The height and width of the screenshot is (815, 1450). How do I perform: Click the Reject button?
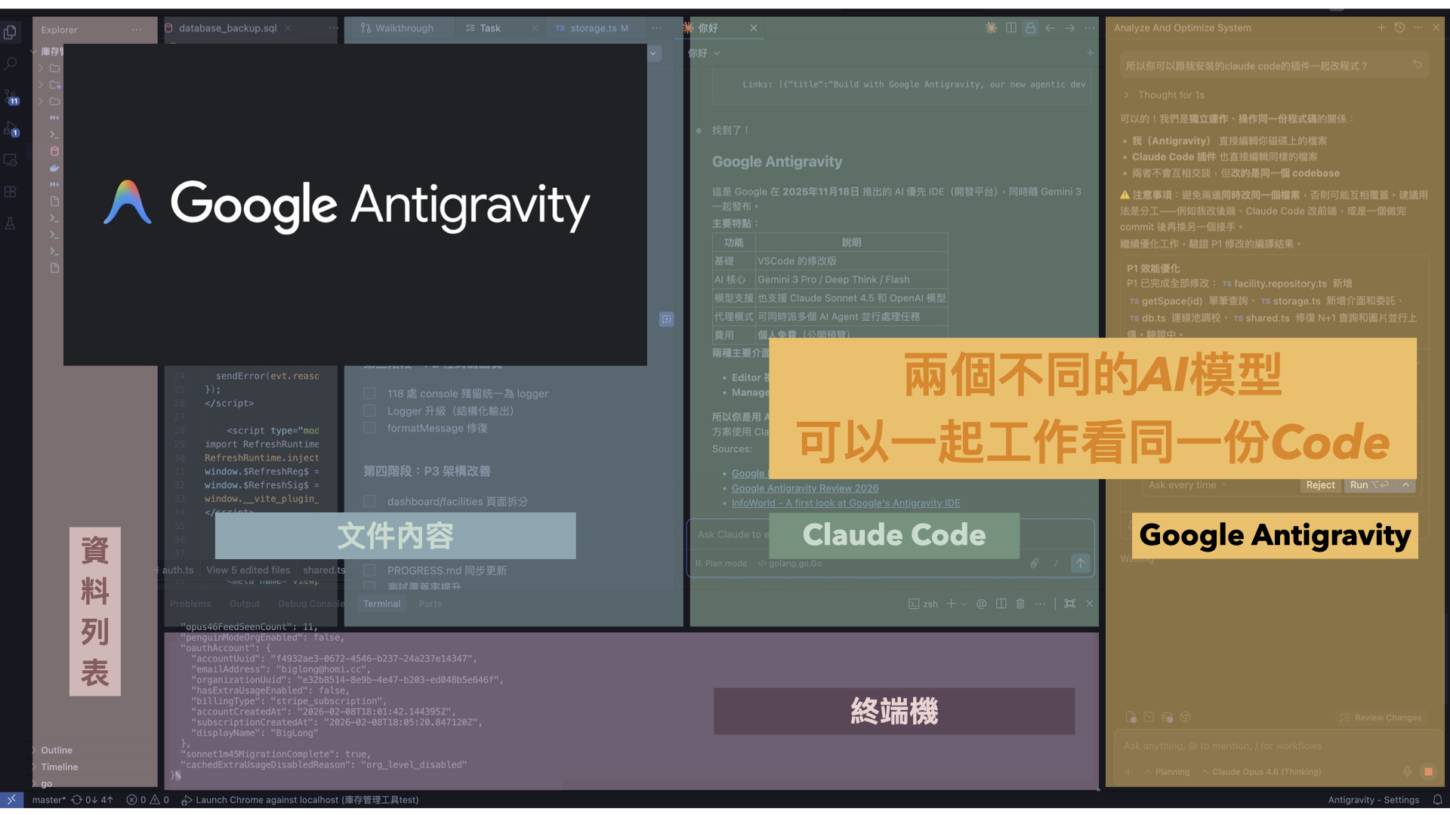[1321, 485]
